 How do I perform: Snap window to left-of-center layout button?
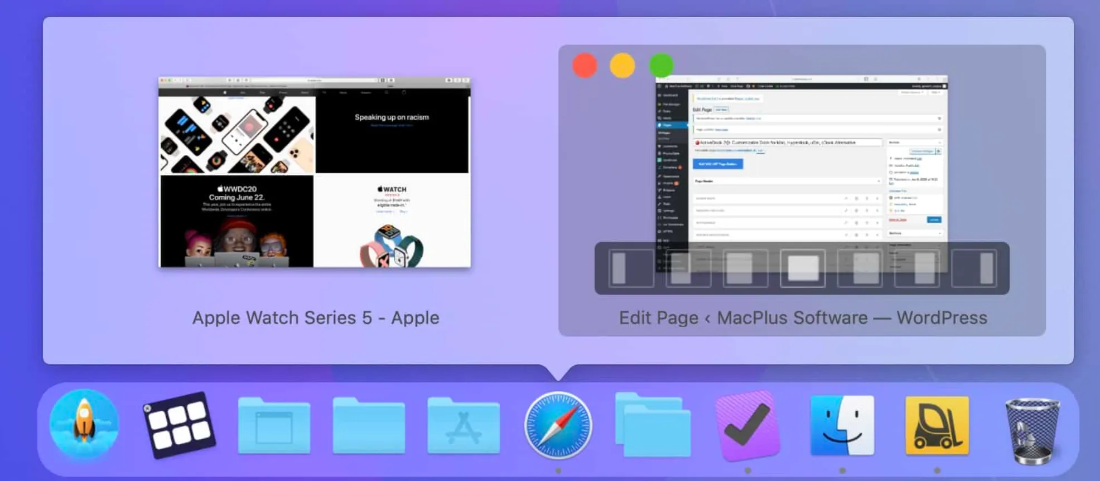[745, 268]
